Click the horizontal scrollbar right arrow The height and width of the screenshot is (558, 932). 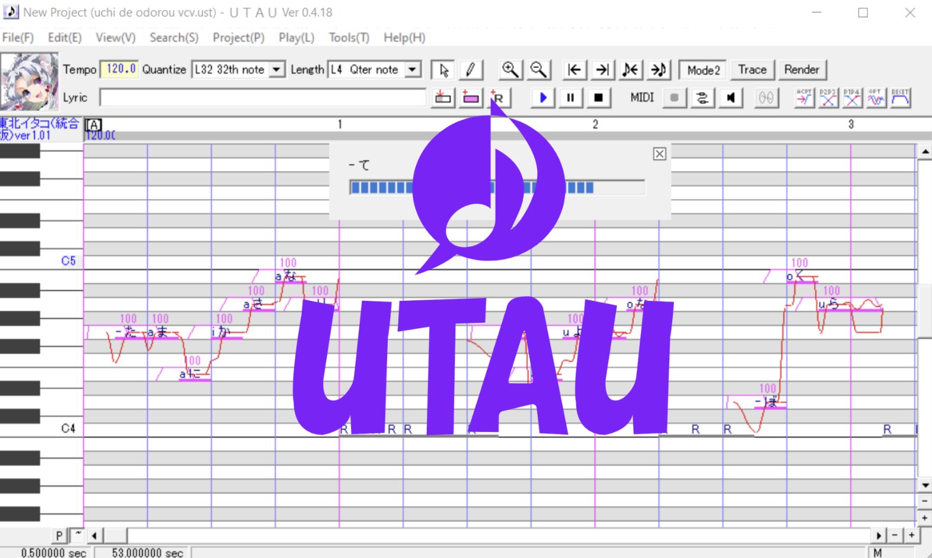point(879,536)
